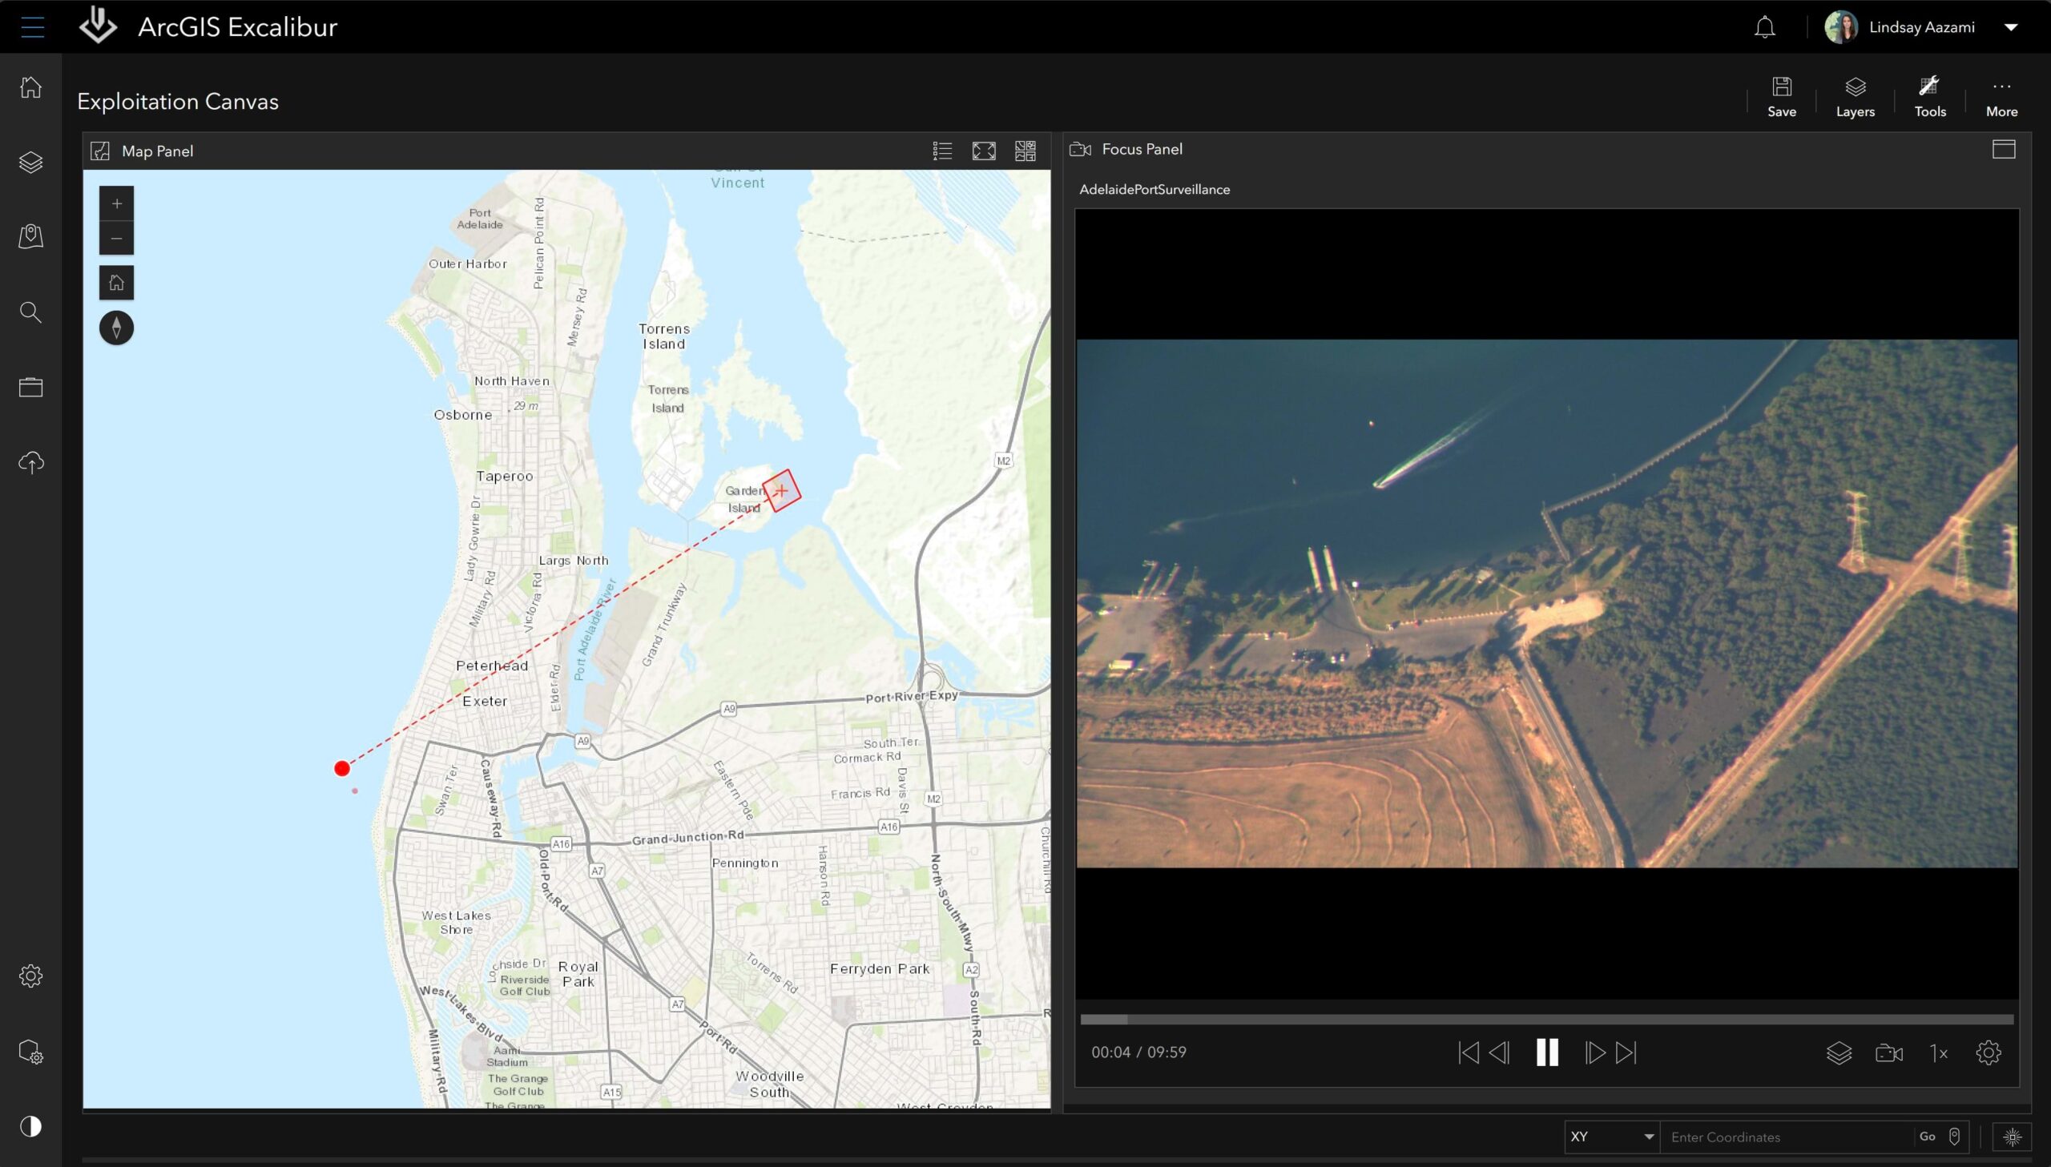Click the Save canvas icon
The image size is (2051, 1167).
(x=1781, y=97)
